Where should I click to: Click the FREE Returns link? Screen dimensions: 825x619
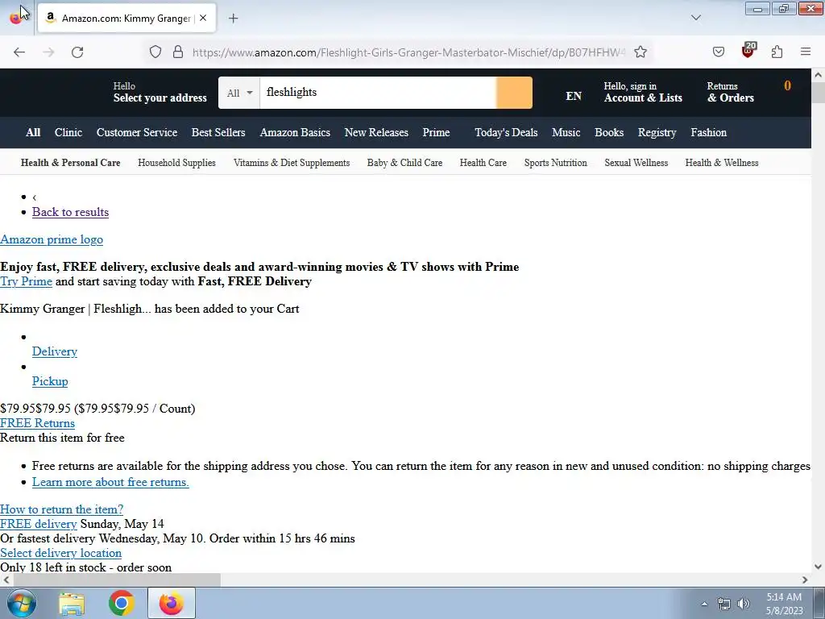point(37,423)
